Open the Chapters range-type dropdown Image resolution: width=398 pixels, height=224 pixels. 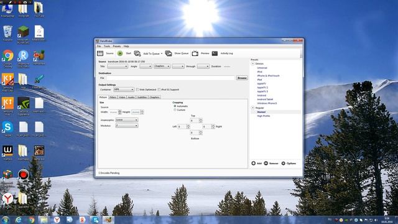pos(162,67)
